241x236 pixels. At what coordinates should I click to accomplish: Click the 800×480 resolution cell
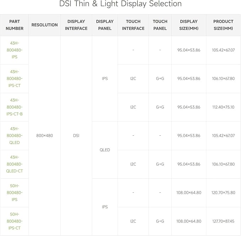pos(45,136)
